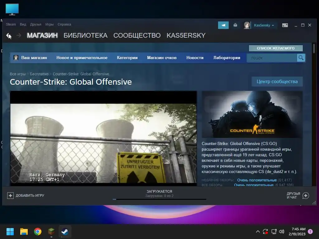319x239 pixels.
Task: Open all reviews Очень положительные link
Action: [x=254, y=185]
